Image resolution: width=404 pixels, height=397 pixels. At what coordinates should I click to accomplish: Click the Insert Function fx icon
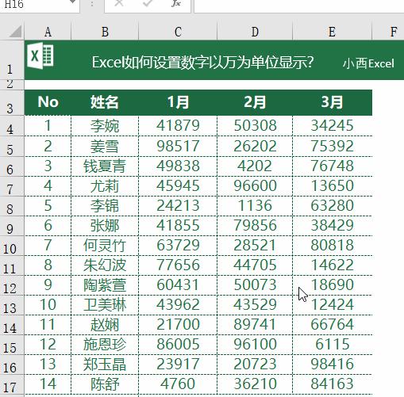pyautogui.click(x=176, y=3)
